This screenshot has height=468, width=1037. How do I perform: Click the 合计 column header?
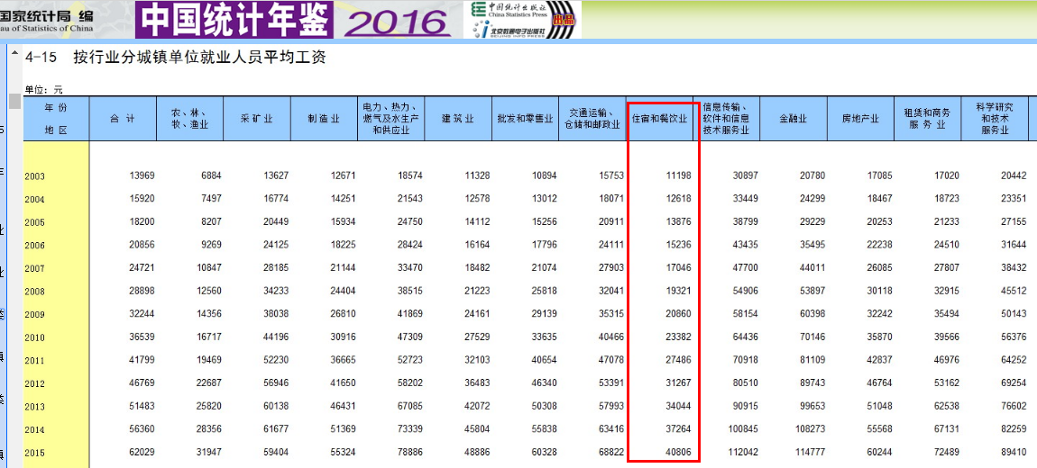point(123,118)
